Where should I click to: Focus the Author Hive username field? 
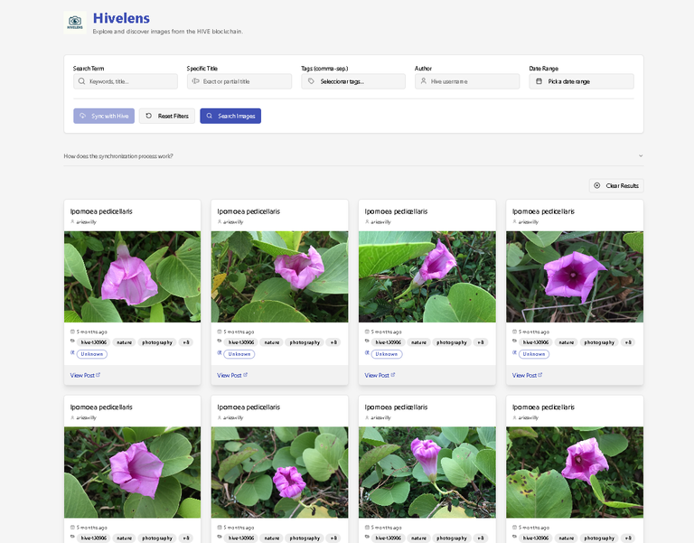(x=467, y=81)
